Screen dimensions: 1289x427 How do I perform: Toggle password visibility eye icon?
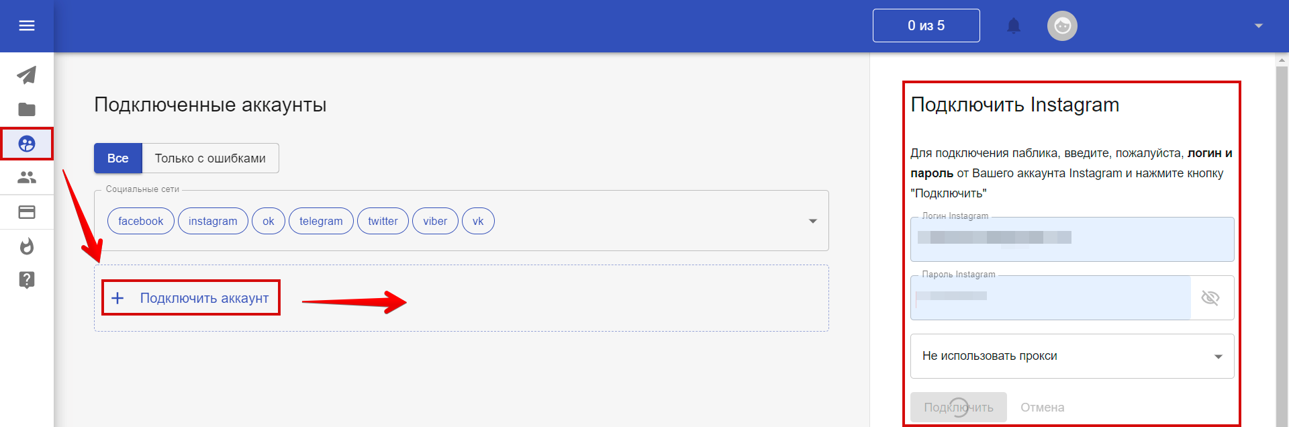(1210, 297)
